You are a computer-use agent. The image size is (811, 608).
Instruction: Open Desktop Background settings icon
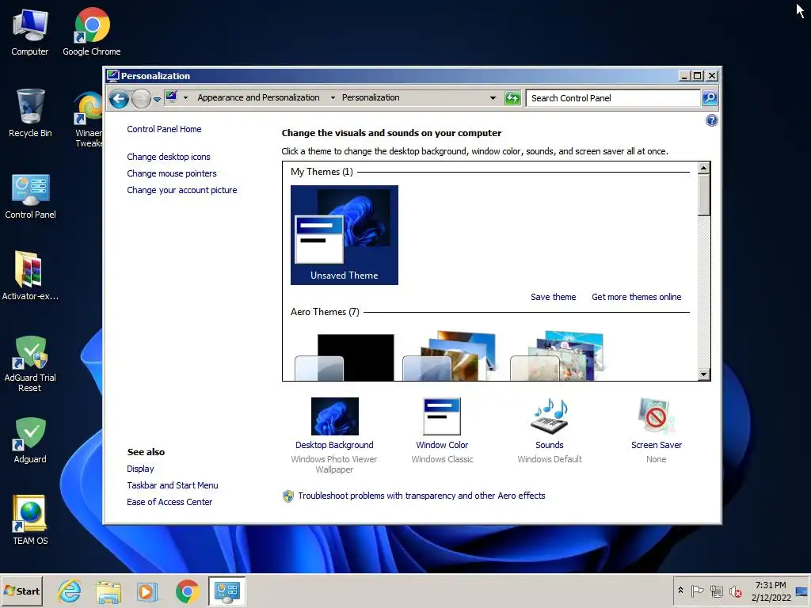(335, 416)
